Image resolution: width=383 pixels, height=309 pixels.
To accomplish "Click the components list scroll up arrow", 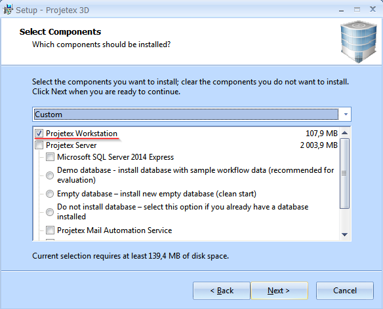I will [x=345, y=133].
